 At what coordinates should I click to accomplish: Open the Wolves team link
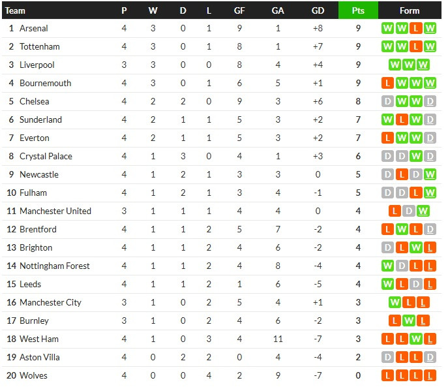tap(33, 375)
